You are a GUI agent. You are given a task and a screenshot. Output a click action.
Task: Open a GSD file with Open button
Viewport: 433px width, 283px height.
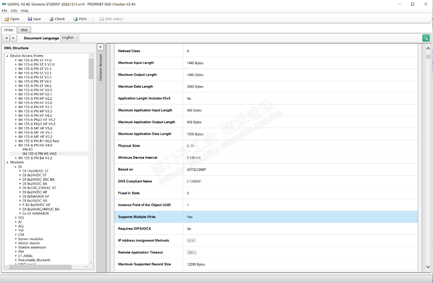[12, 19]
